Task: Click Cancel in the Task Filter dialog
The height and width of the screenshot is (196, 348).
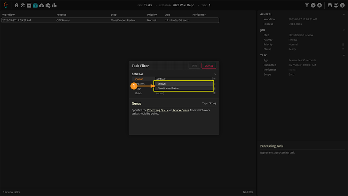Action: (x=209, y=66)
